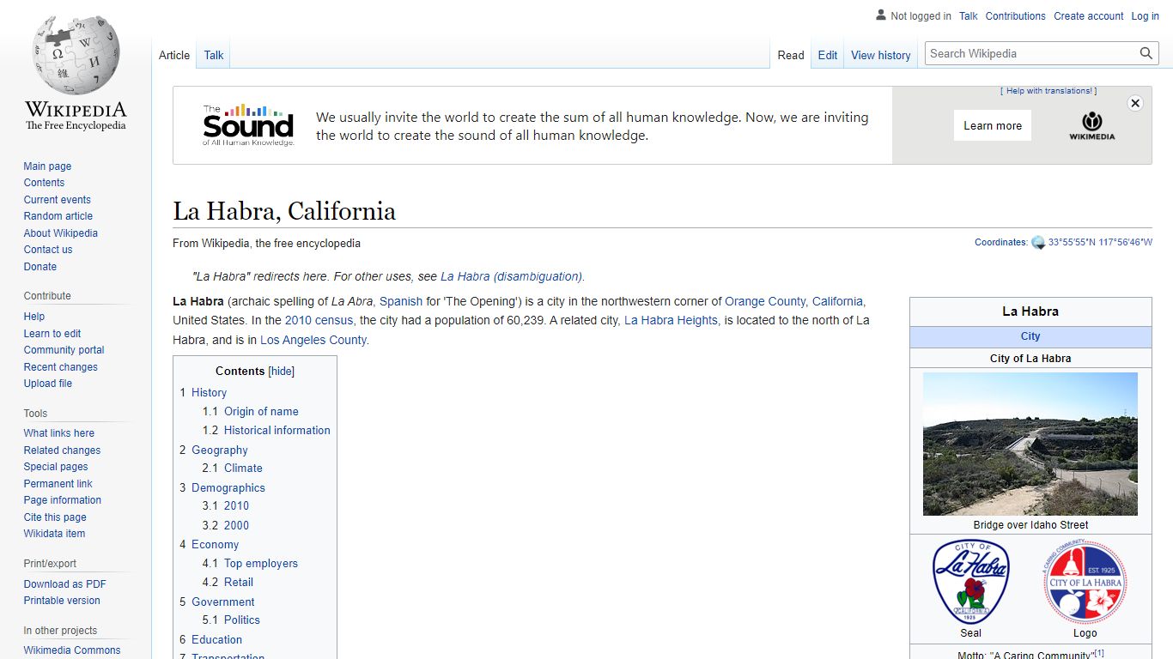This screenshot has height=659, width=1173.
Task: Open the 2010 census link
Action: (319, 320)
